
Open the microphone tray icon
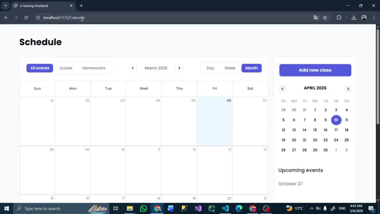tap(325, 208)
